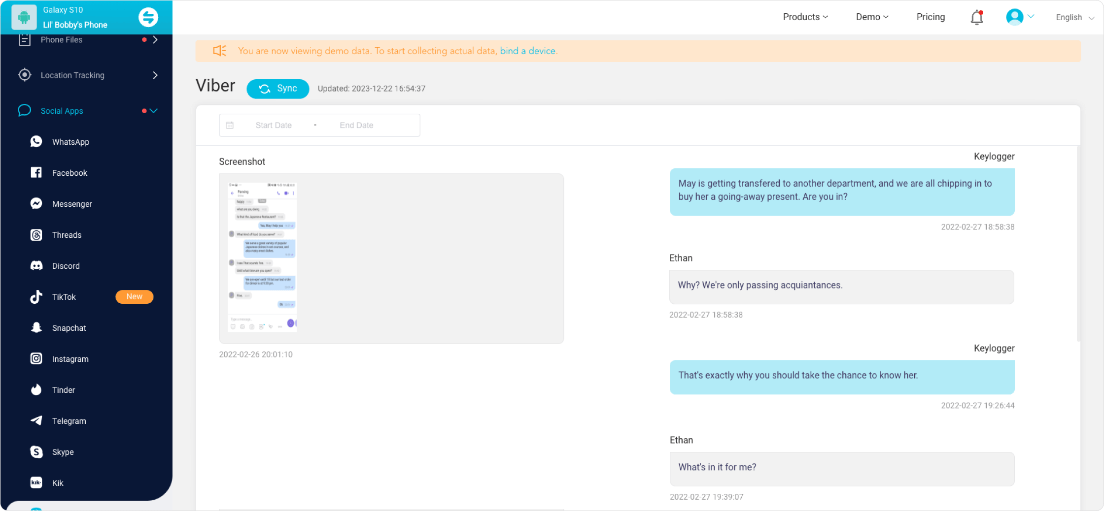Open the account dropdown arrow
This screenshot has width=1104, height=511.
(1031, 17)
